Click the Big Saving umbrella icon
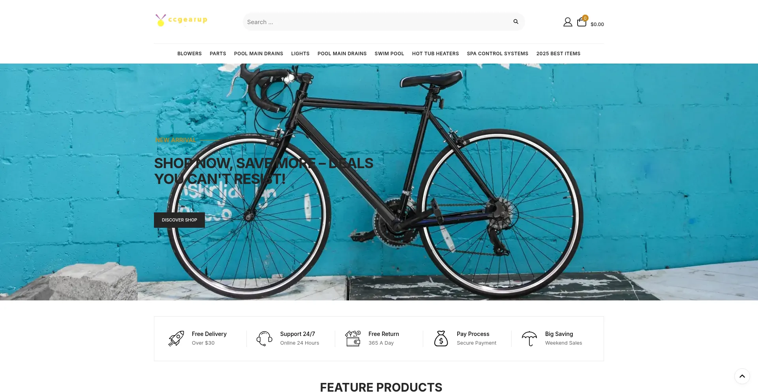758x392 pixels. (x=529, y=339)
